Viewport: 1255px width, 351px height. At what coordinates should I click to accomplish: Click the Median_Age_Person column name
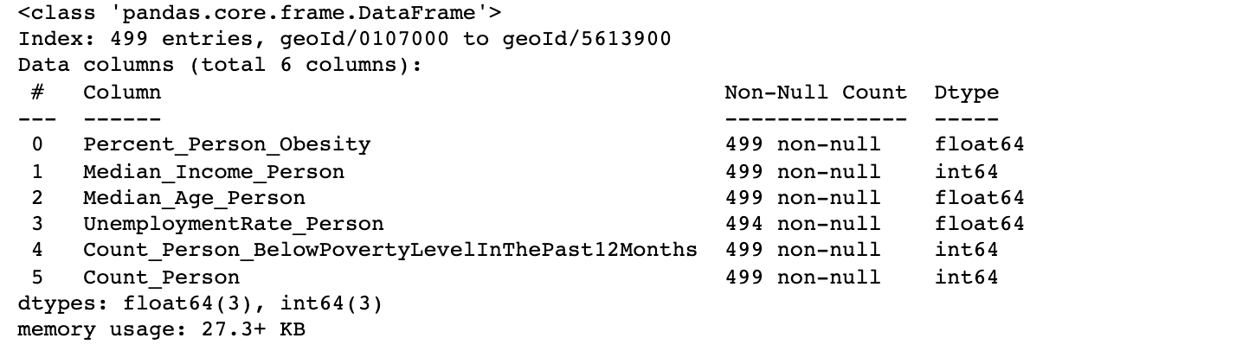click(194, 198)
